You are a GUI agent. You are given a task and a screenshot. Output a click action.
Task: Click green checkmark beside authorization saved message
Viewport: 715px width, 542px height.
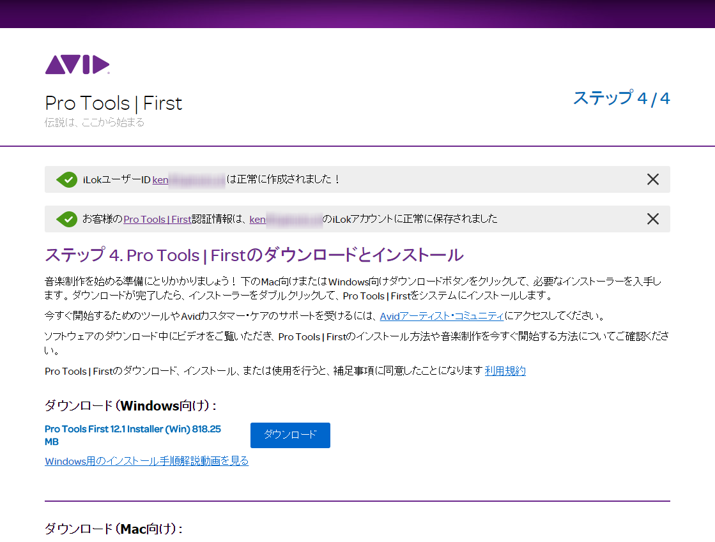67,219
